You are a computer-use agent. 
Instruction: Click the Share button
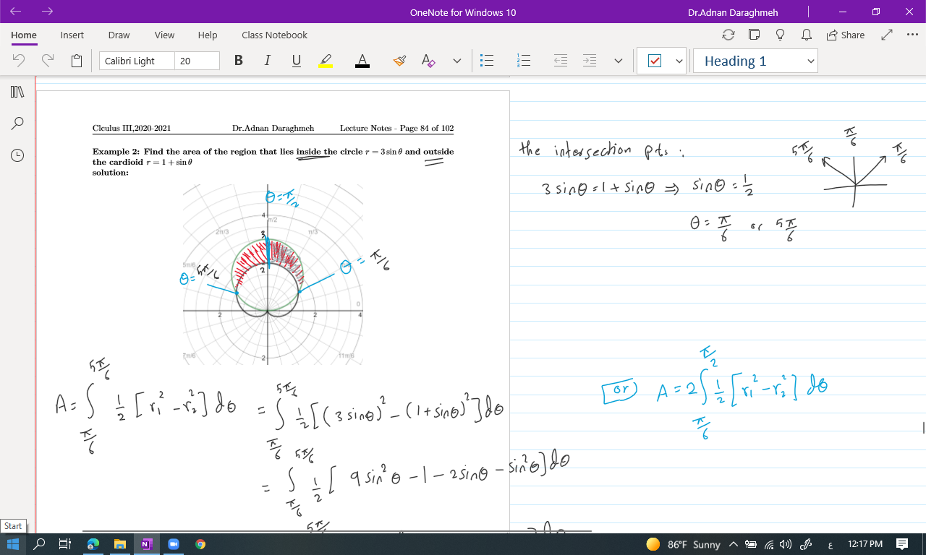[845, 35]
